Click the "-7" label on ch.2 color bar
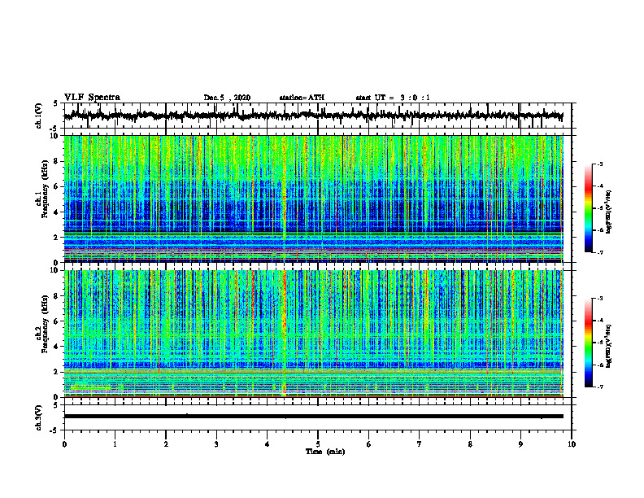Viewport: 644px width, 498px height. point(599,387)
